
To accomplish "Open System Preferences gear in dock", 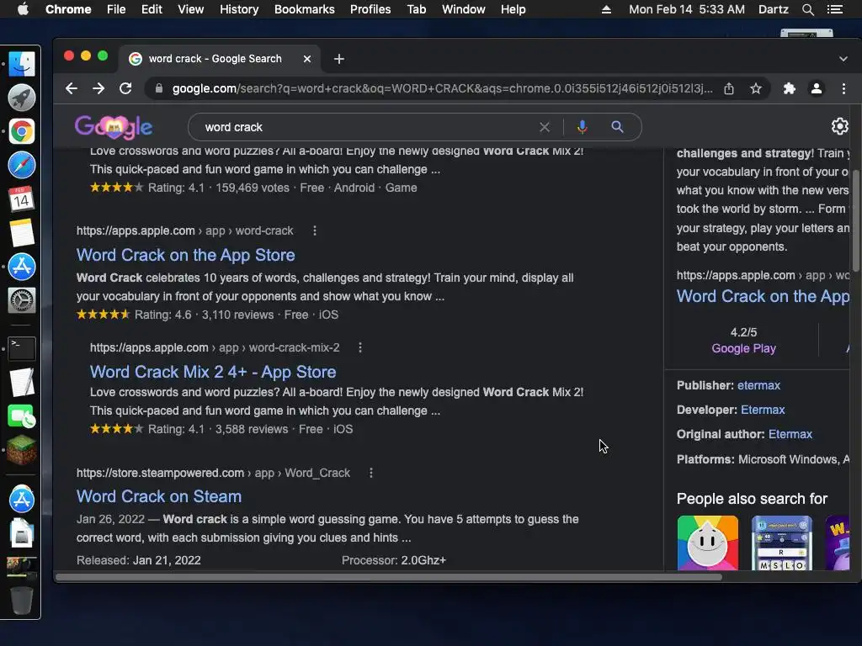I will click(21, 300).
